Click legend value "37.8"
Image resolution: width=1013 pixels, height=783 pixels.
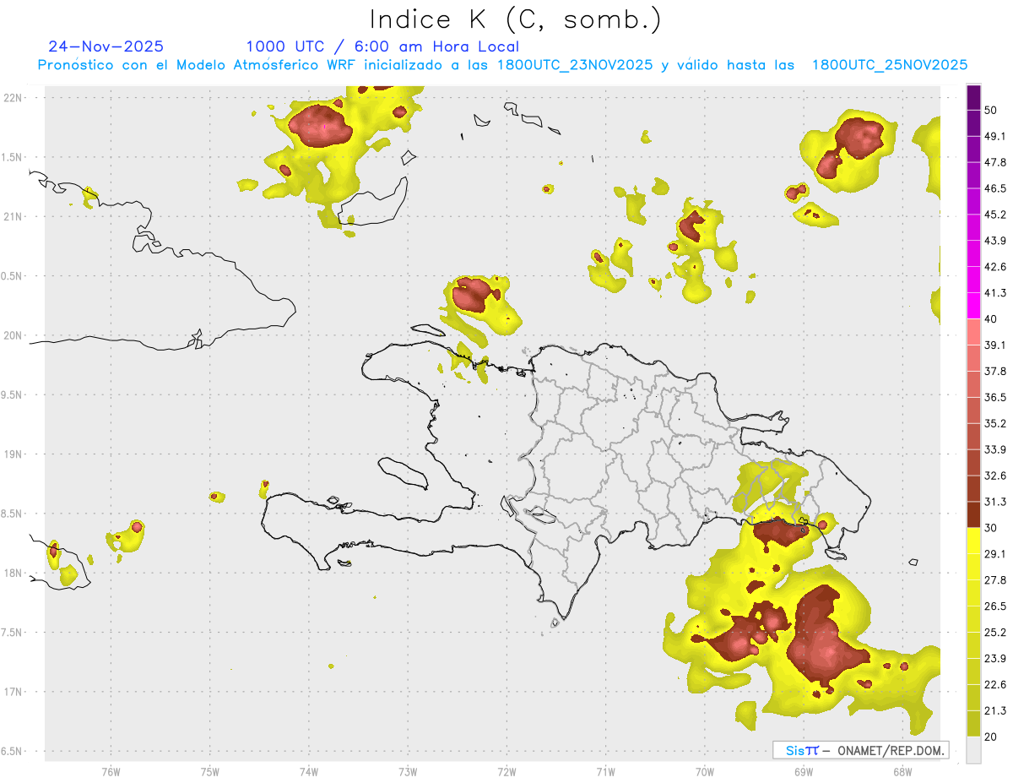coord(995,371)
